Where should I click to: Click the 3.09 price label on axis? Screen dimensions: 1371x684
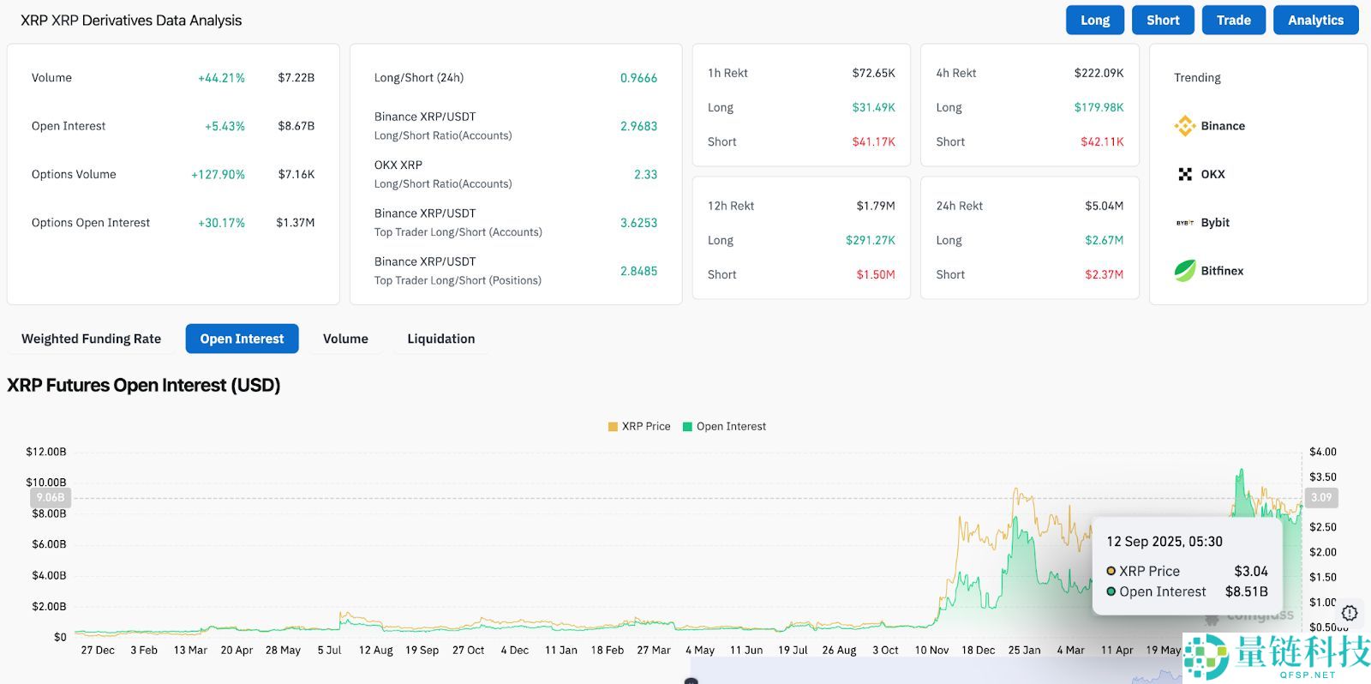pos(1321,497)
